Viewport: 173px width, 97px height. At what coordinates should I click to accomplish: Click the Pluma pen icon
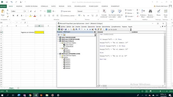(x=159, y=11)
